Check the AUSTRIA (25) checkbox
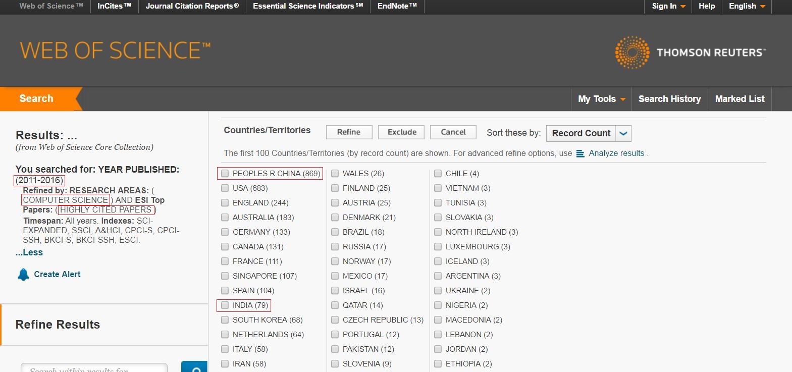 tap(335, 203)
